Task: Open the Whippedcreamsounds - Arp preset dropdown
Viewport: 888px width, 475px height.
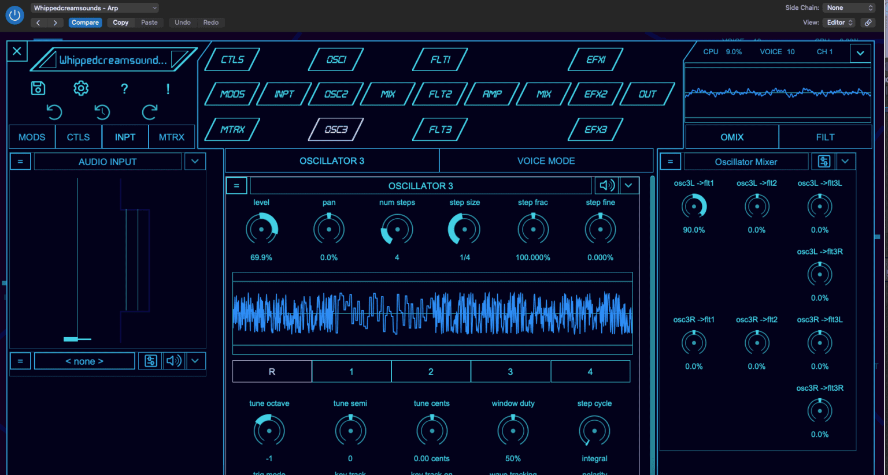Action: tap(94, 8)
